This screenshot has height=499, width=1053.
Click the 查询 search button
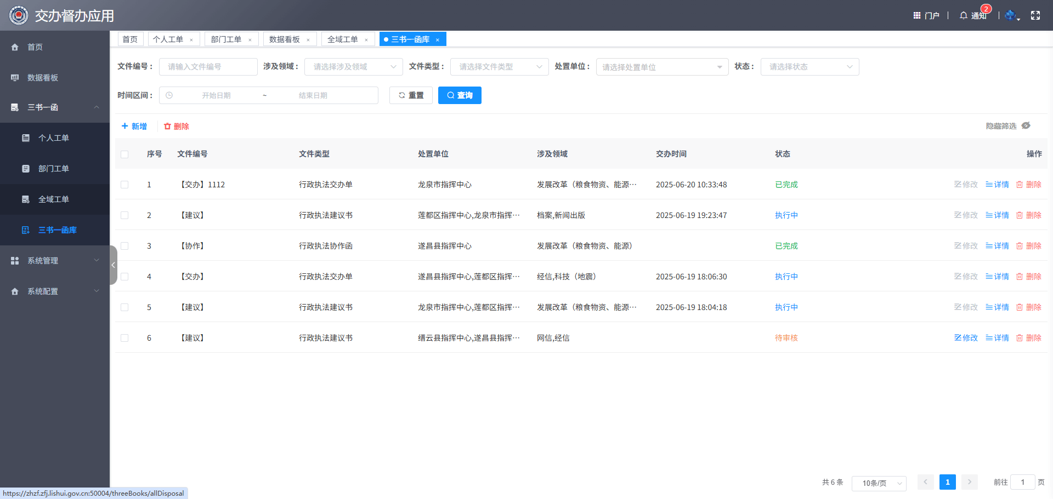point(460,95)
